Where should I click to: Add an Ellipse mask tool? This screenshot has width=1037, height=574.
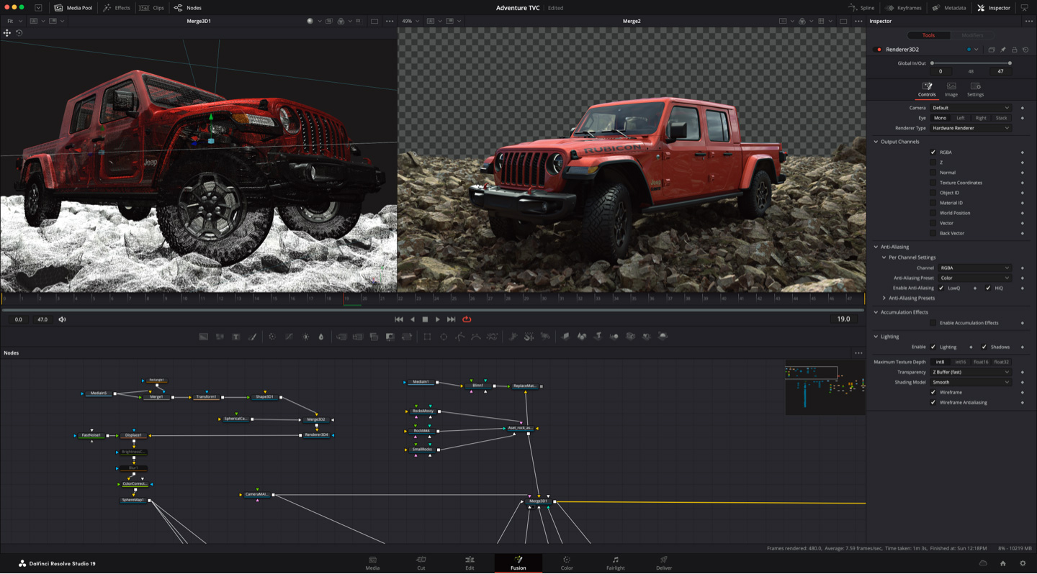[x=444, y=336]
